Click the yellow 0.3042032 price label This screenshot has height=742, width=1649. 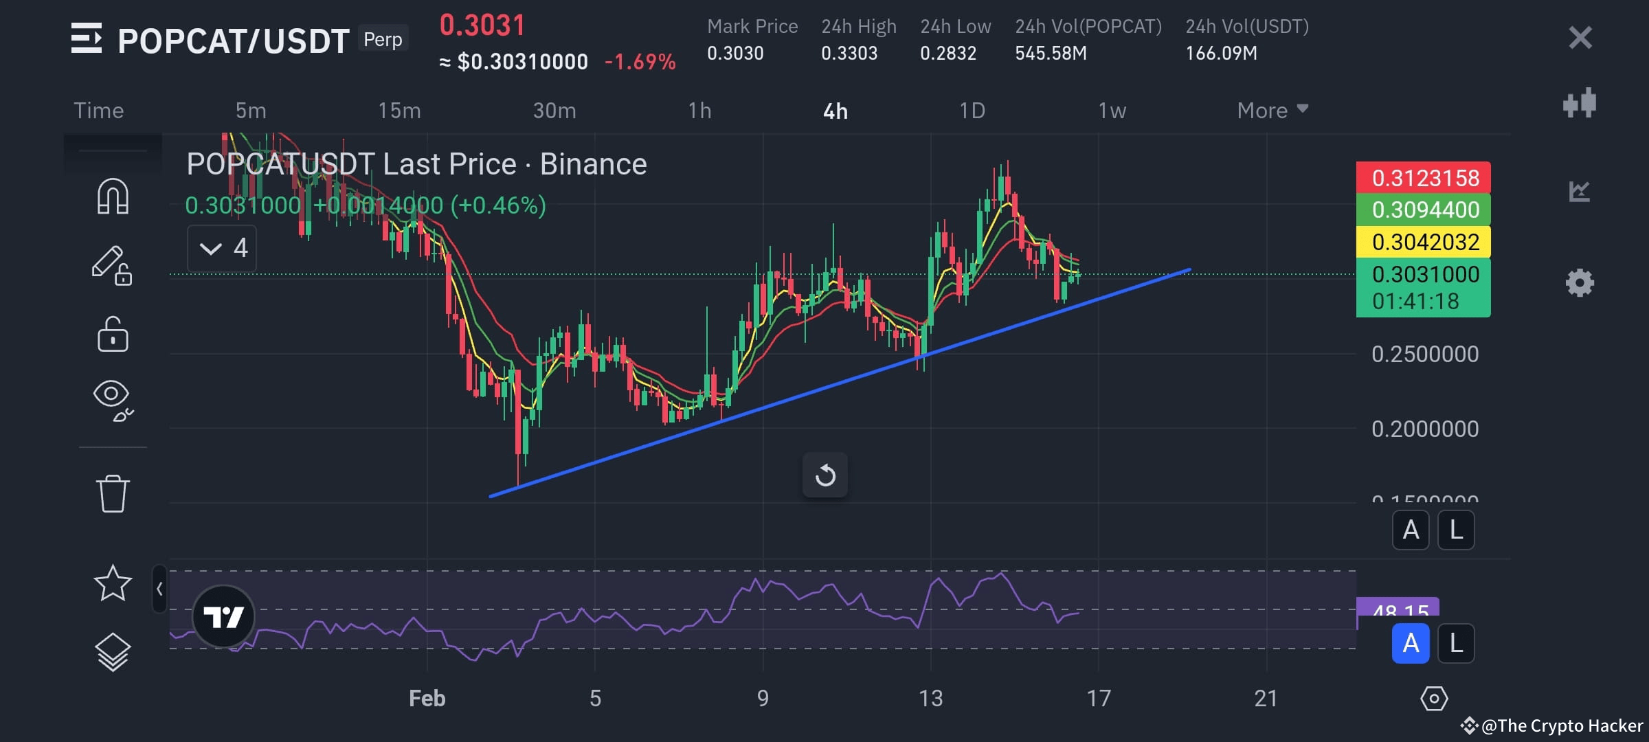click(x=1423, y=242)
